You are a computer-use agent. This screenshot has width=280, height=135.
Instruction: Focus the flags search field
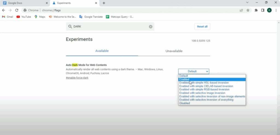click(x=110, y=26)
